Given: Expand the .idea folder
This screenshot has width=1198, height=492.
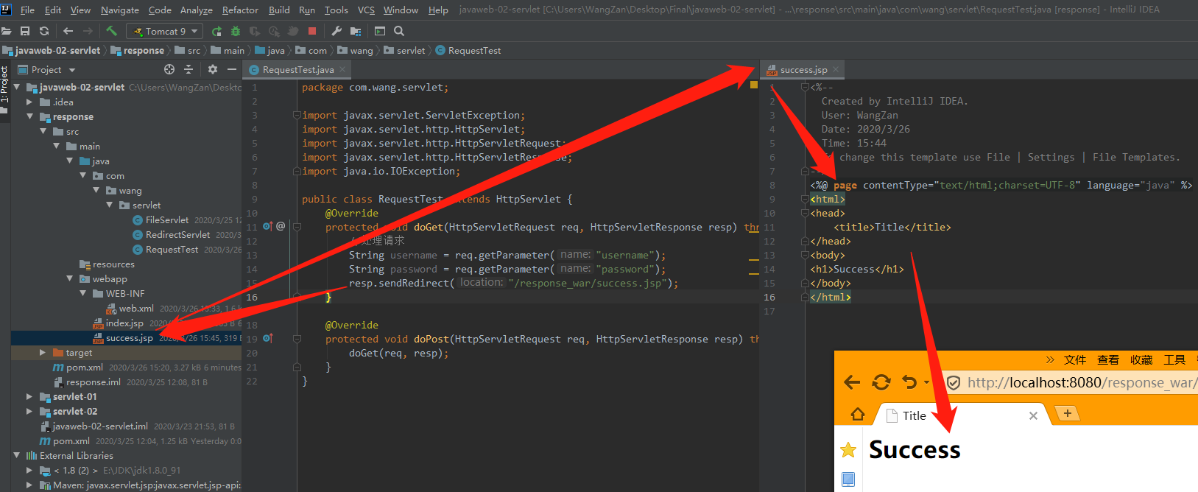Looking at the screenshot, I should [30, 102].
